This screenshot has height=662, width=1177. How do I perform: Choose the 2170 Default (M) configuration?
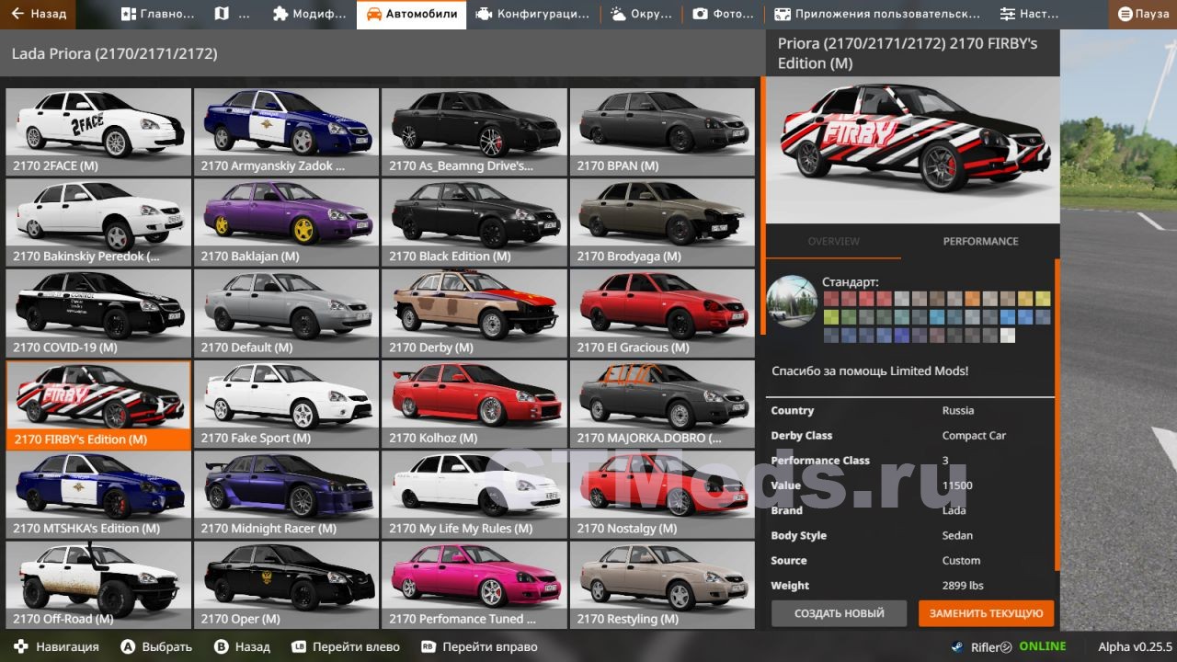coord(287,313)
